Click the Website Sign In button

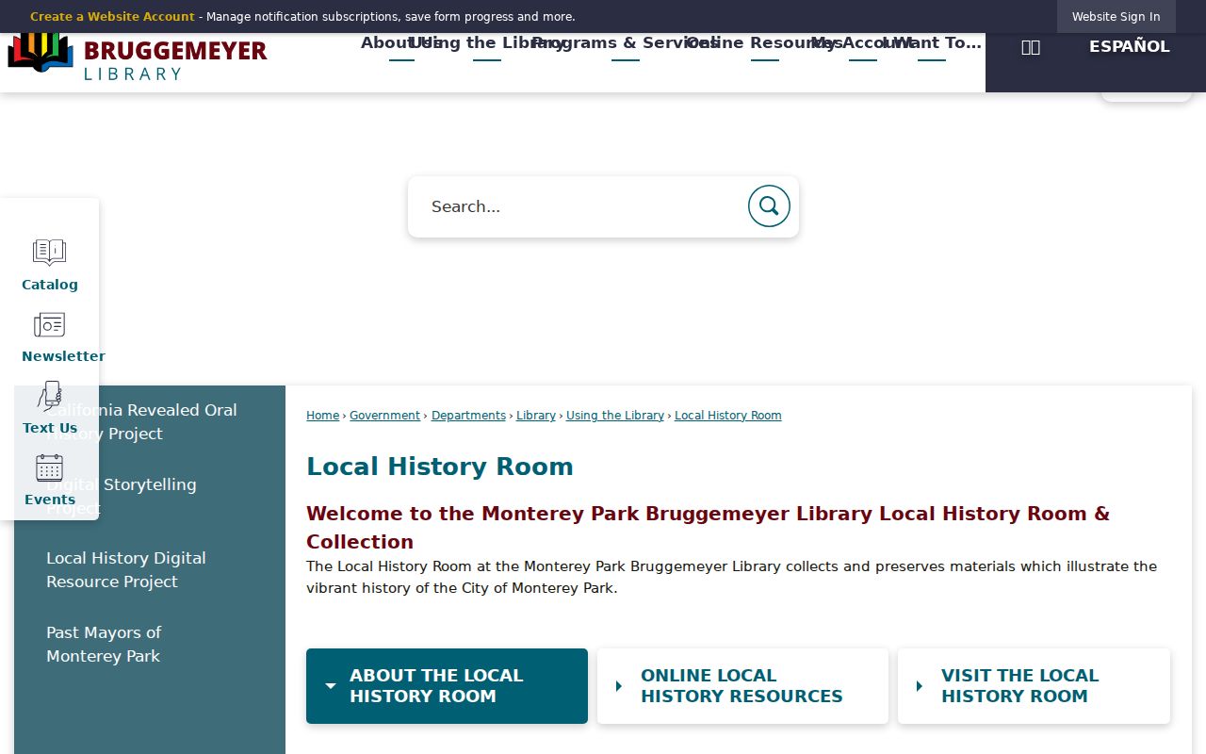click(x=1116, y=17)
